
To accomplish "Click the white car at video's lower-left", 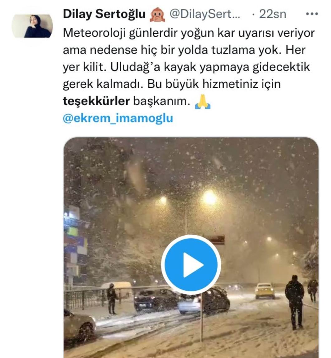I will (79, 325).
